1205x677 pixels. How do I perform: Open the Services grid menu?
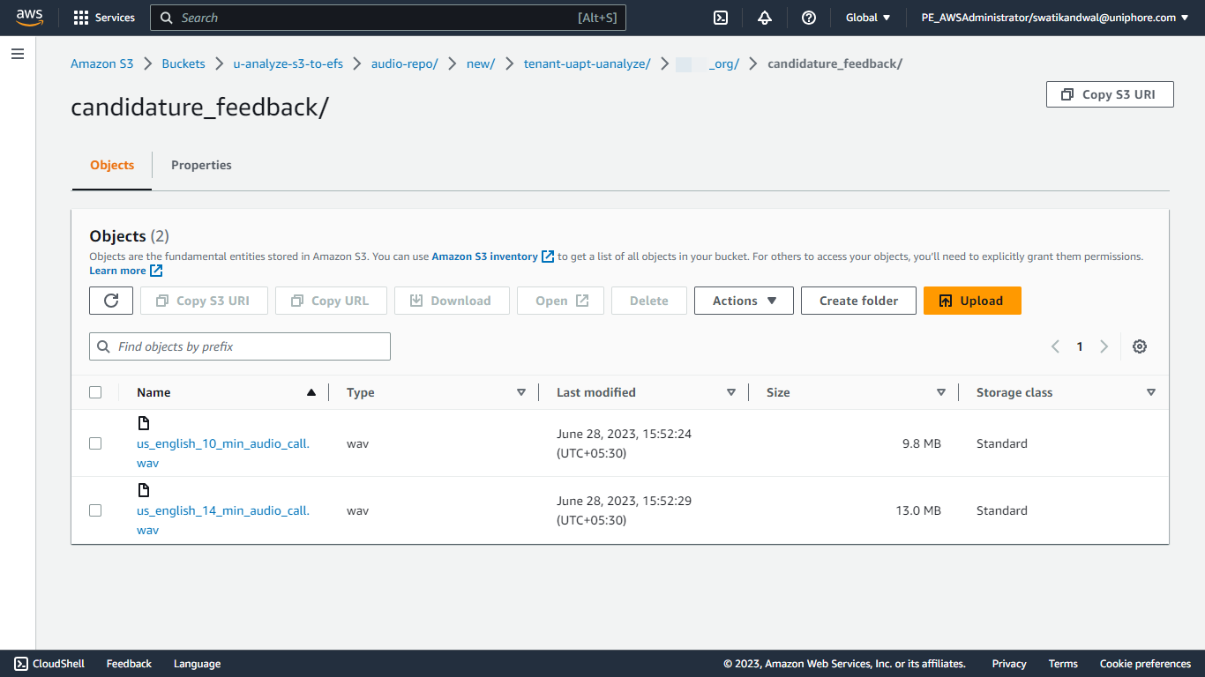point(104,18)
